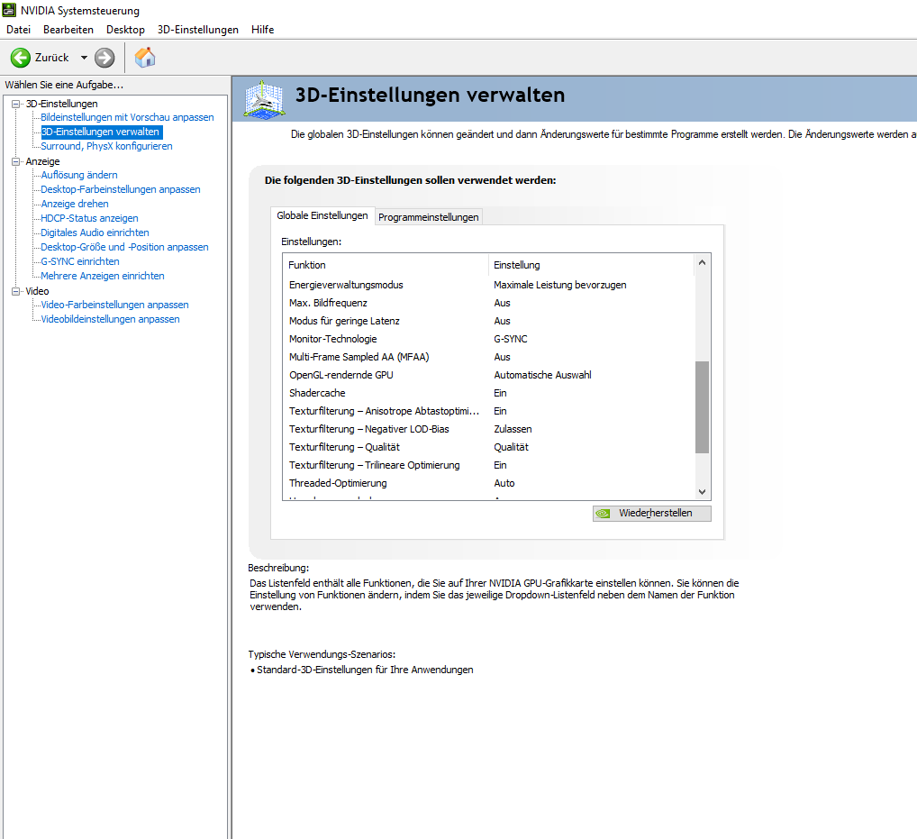Select Texturfilterung – Trilineare Optimierung row
Viewport: 917px width, 839px height.
pos(488,465)
